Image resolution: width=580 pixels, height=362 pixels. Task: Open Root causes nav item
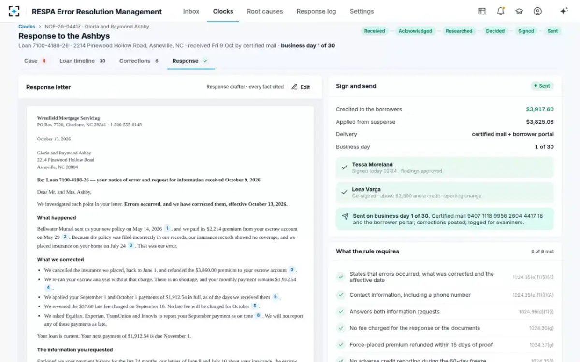(x=265, y=11)
